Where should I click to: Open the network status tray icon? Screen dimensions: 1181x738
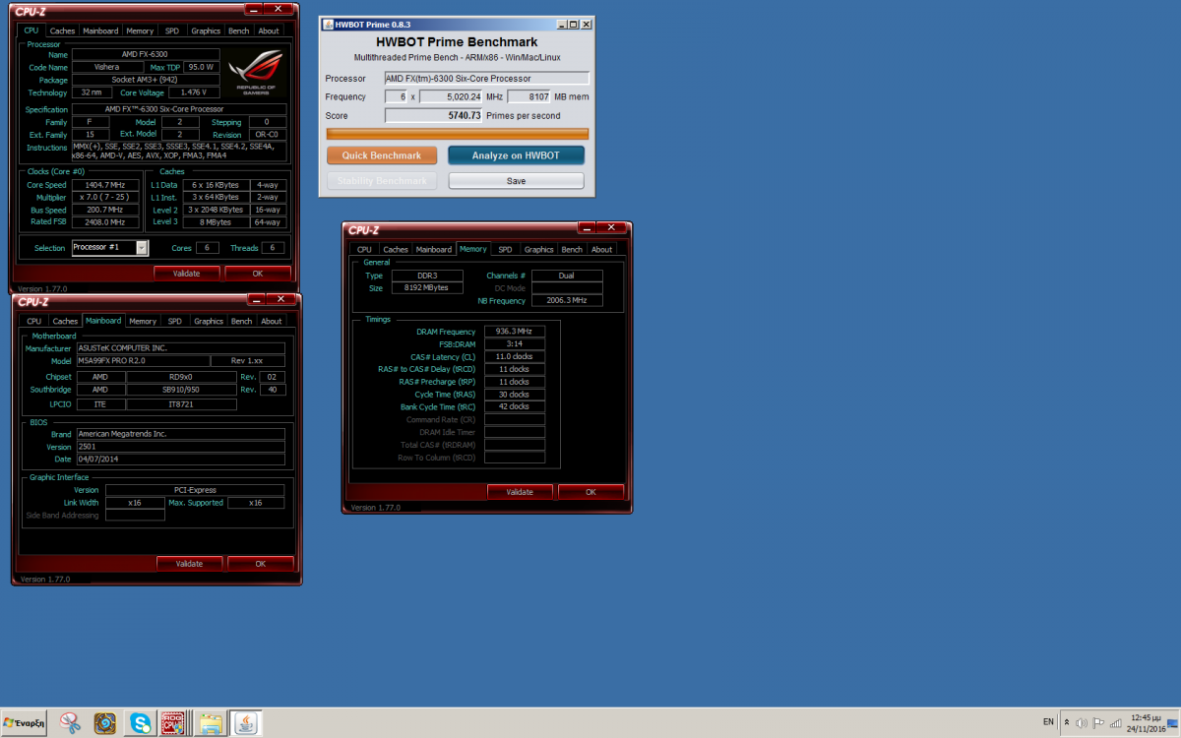tap(1117, 723)
